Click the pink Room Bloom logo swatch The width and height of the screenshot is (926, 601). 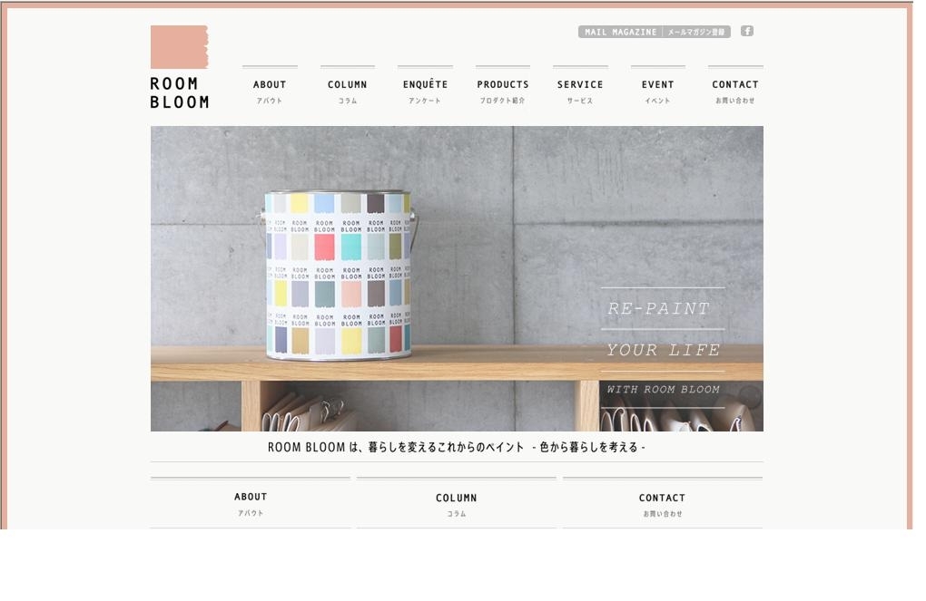(x=179, y=47)
